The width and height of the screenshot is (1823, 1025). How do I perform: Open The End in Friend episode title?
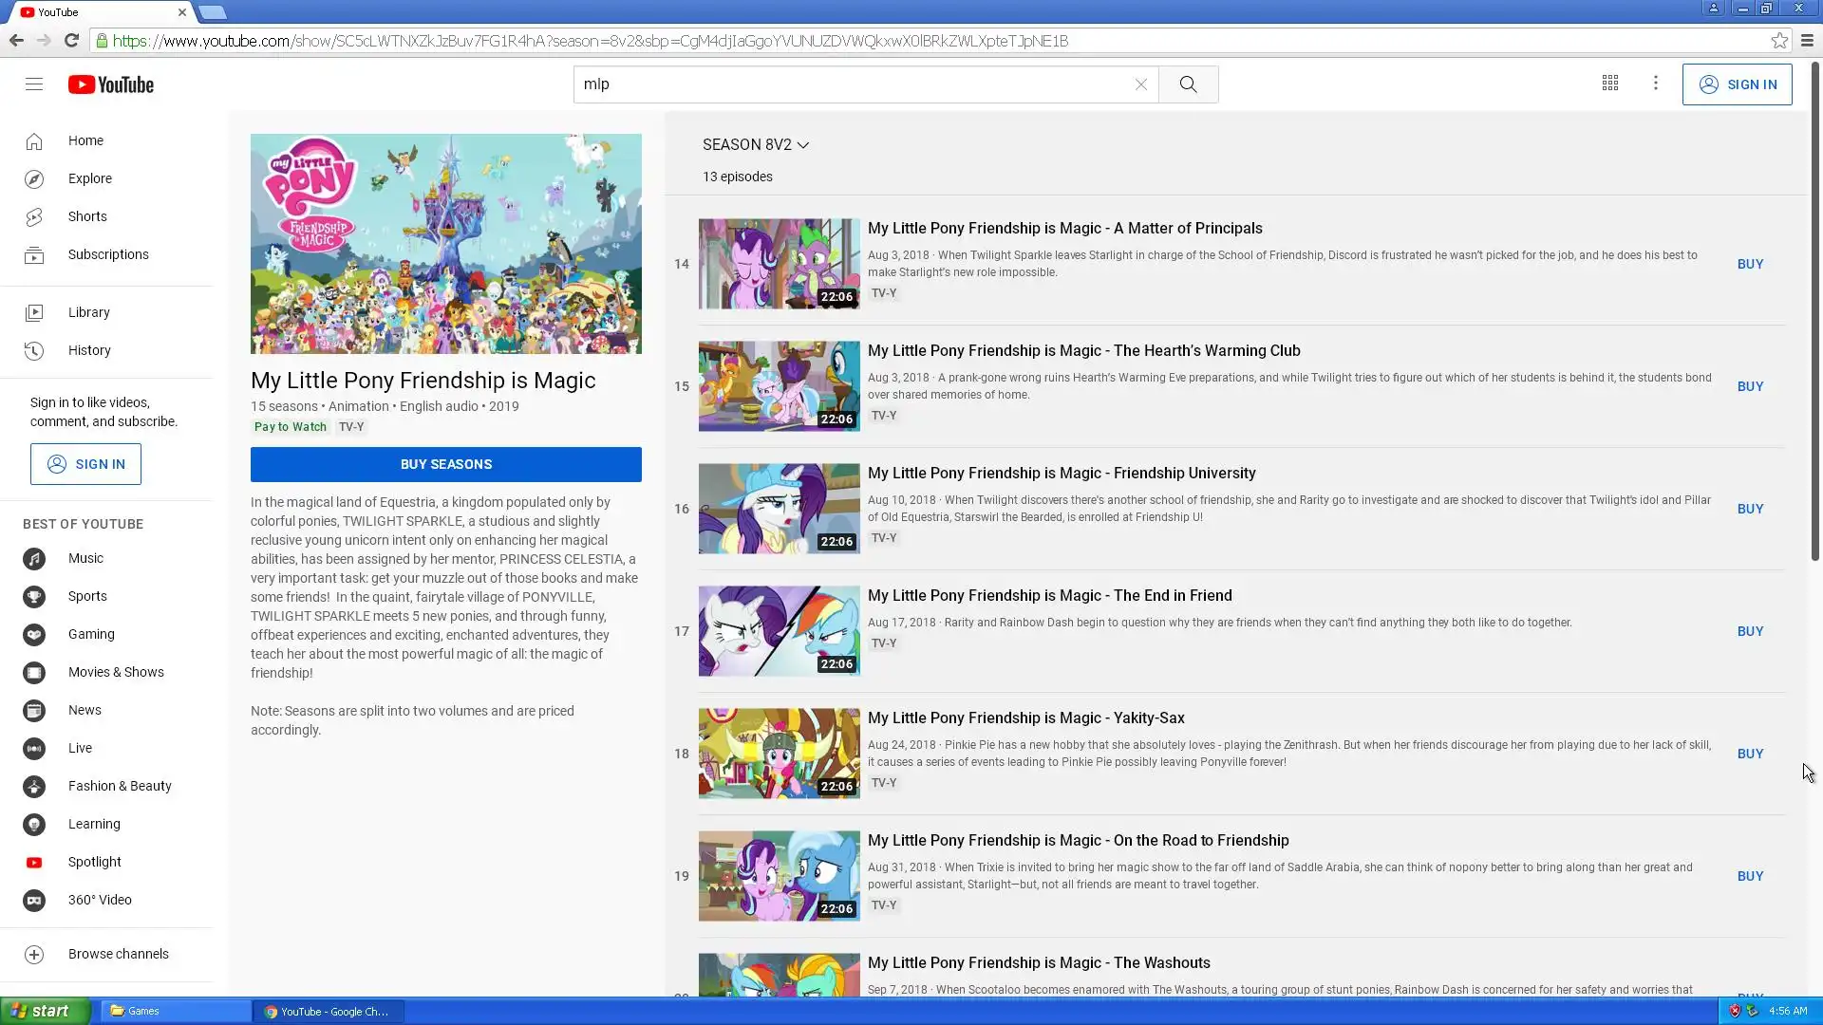tap(1049, 595)
